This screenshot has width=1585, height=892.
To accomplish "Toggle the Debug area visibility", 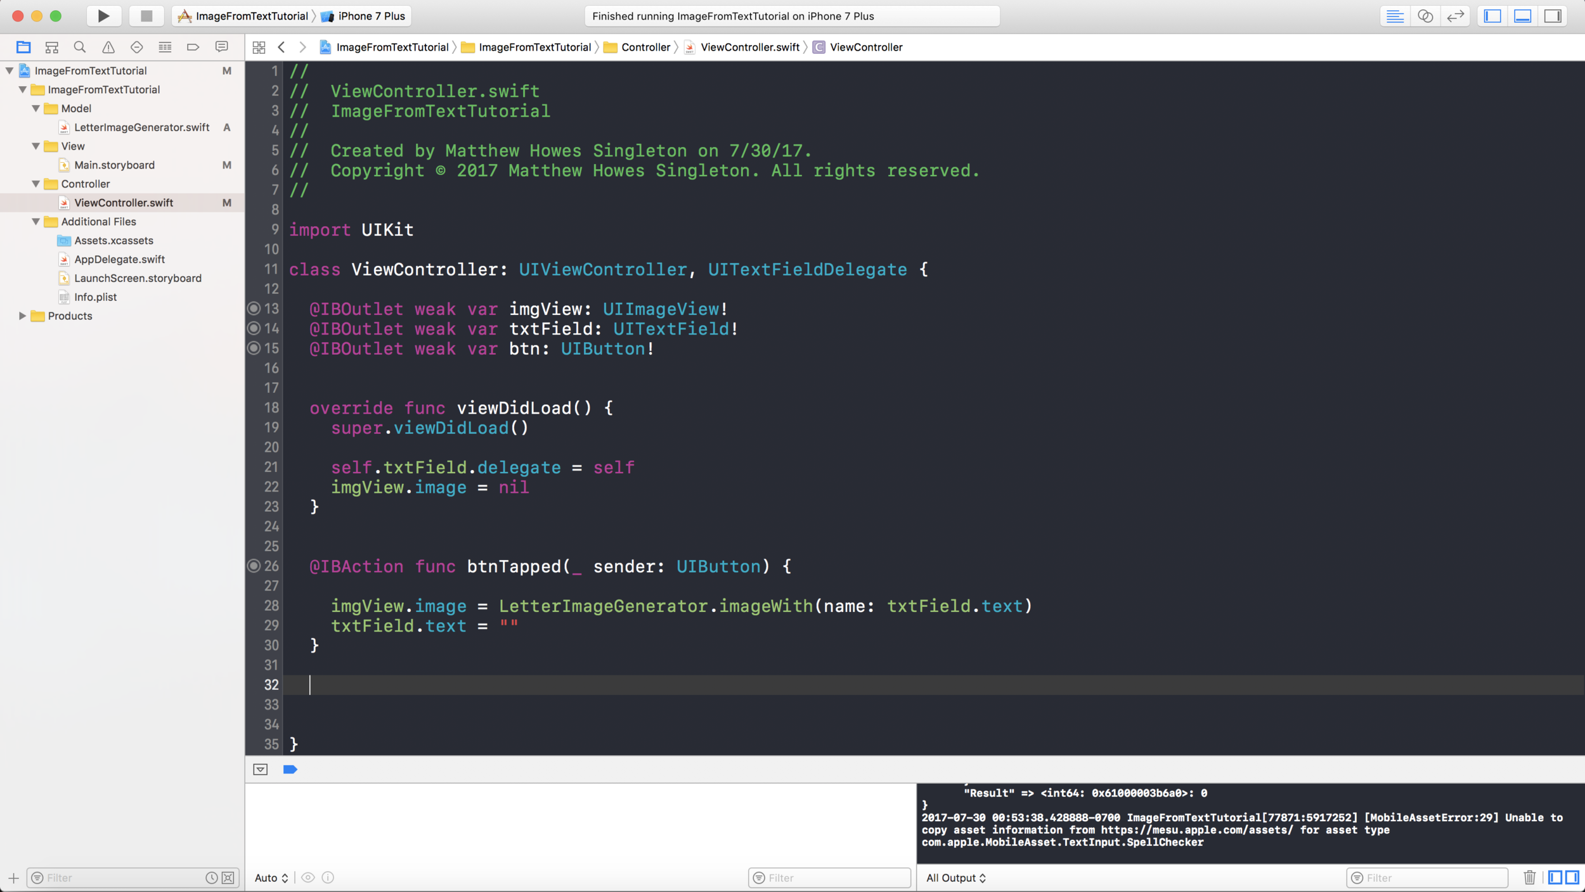I will pos(1523,16).
